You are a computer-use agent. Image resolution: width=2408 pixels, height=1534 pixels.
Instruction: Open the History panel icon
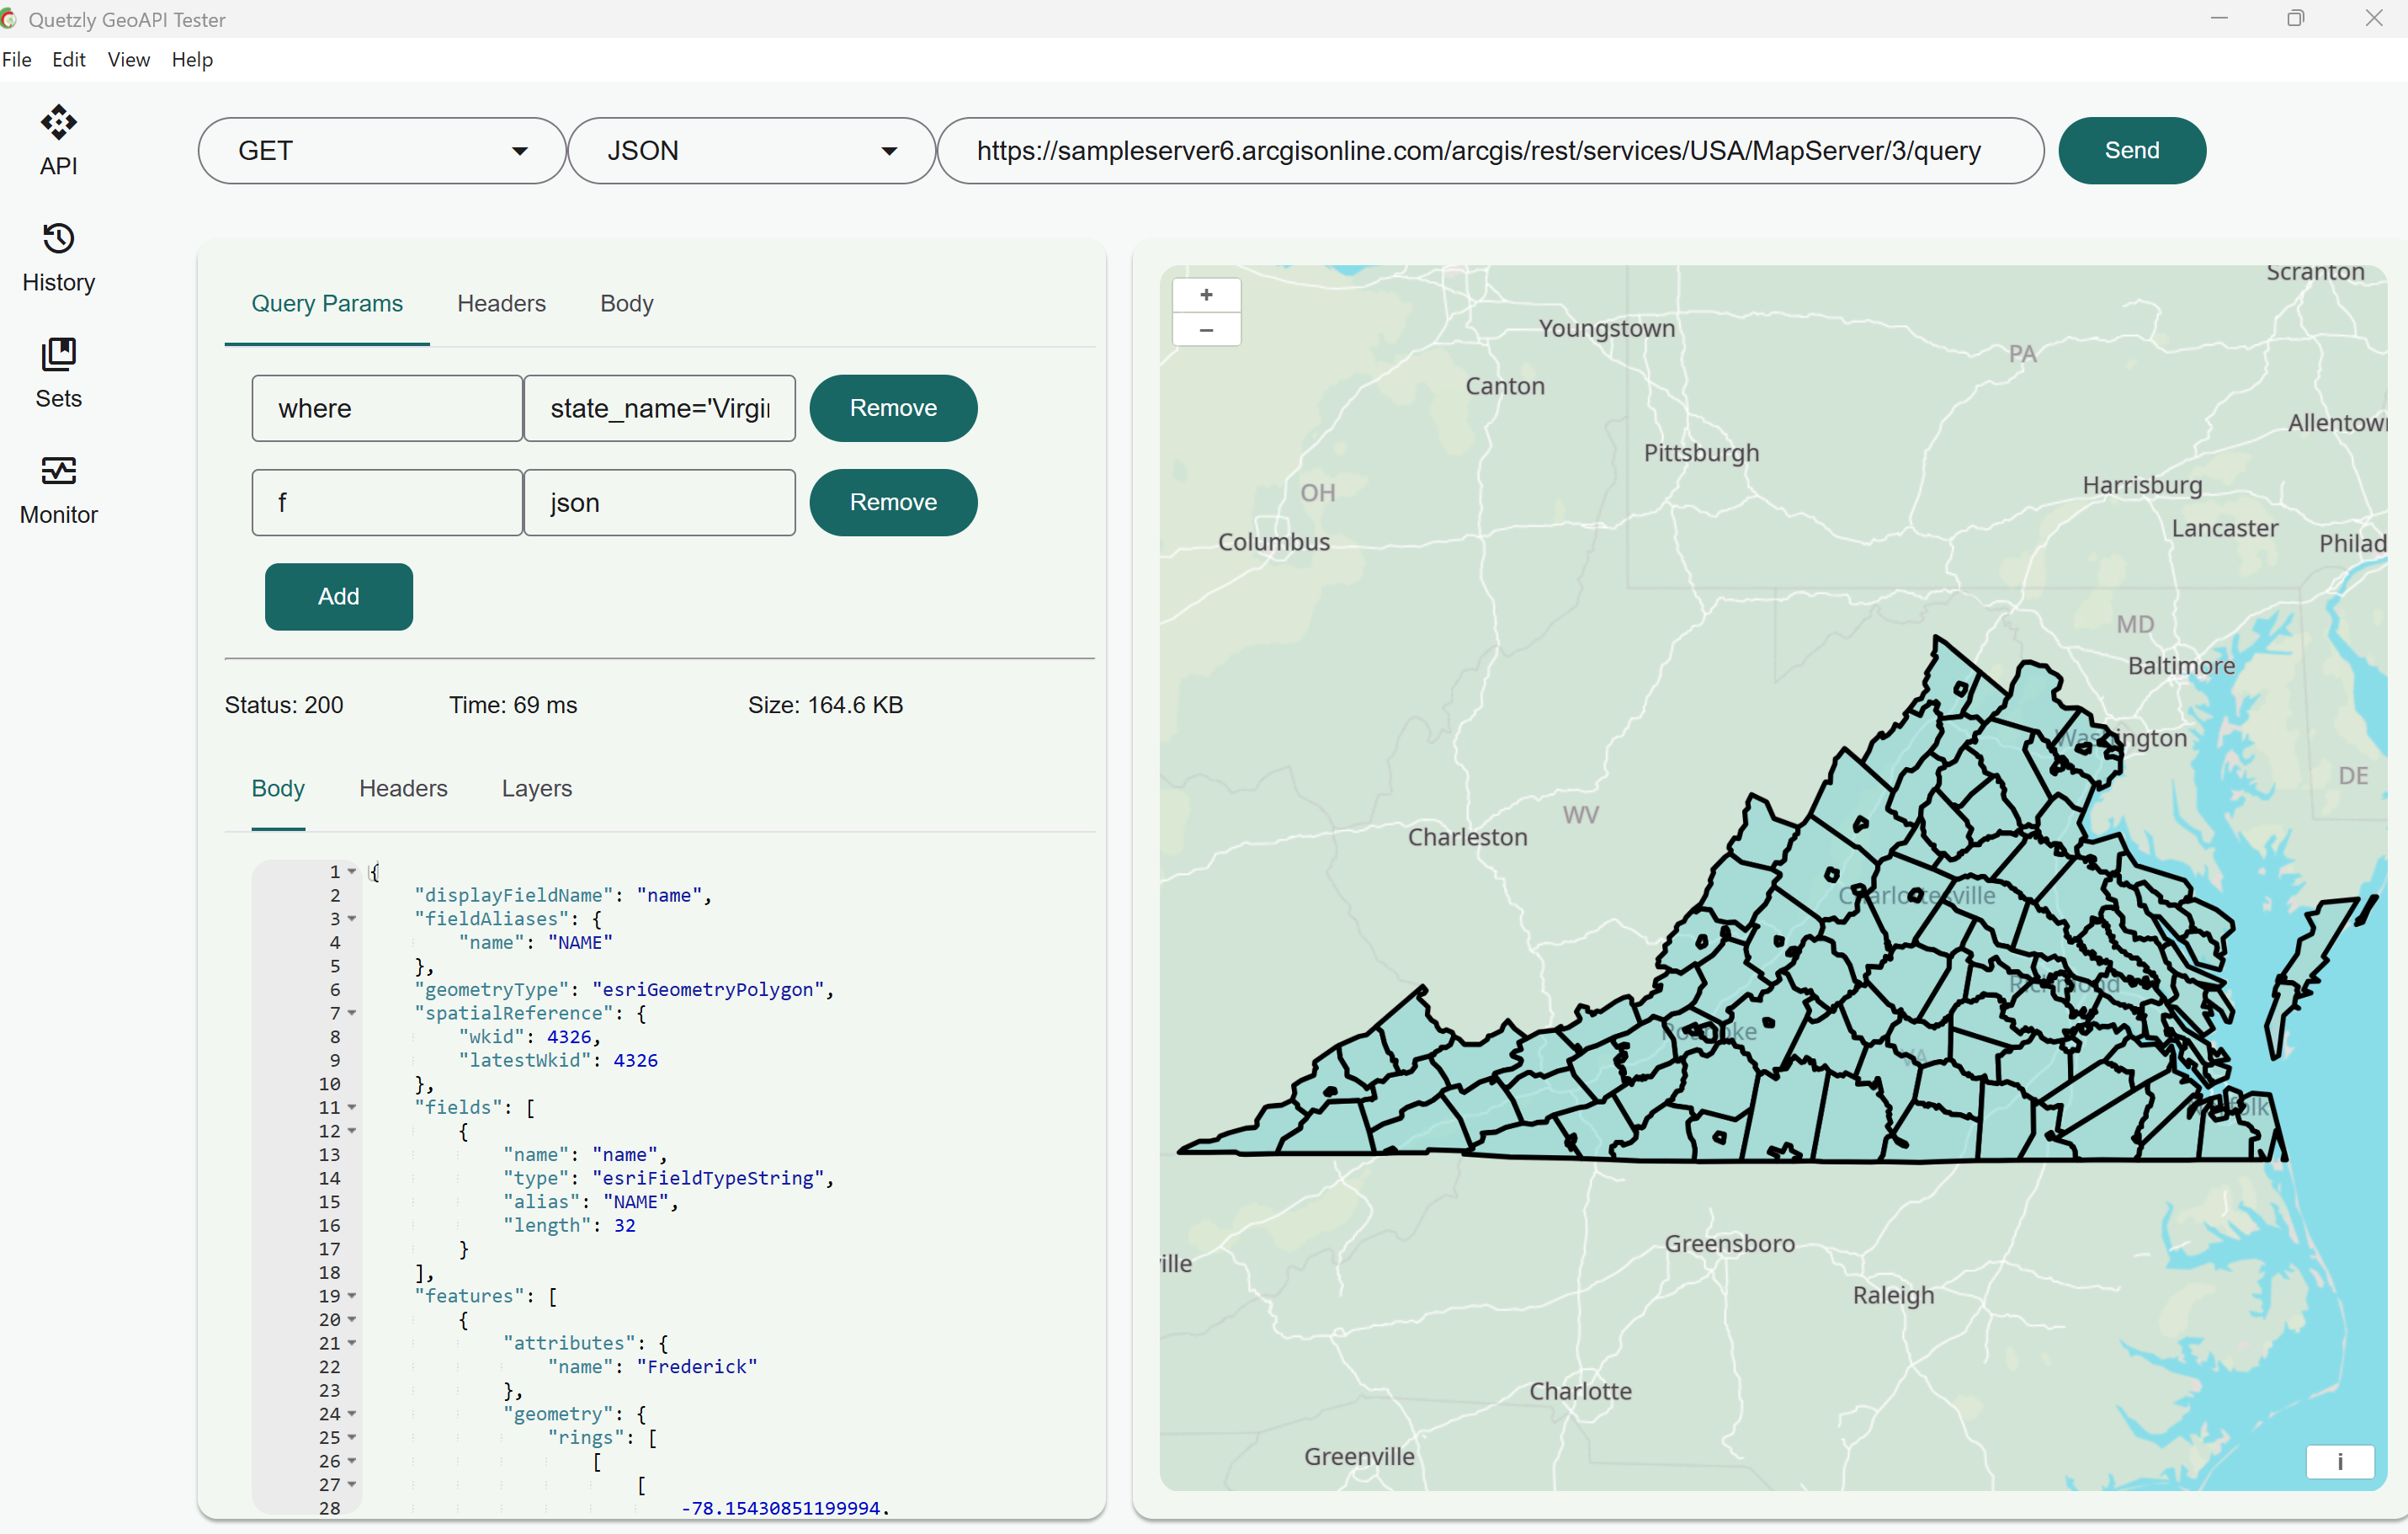click(x=58, y=239)
